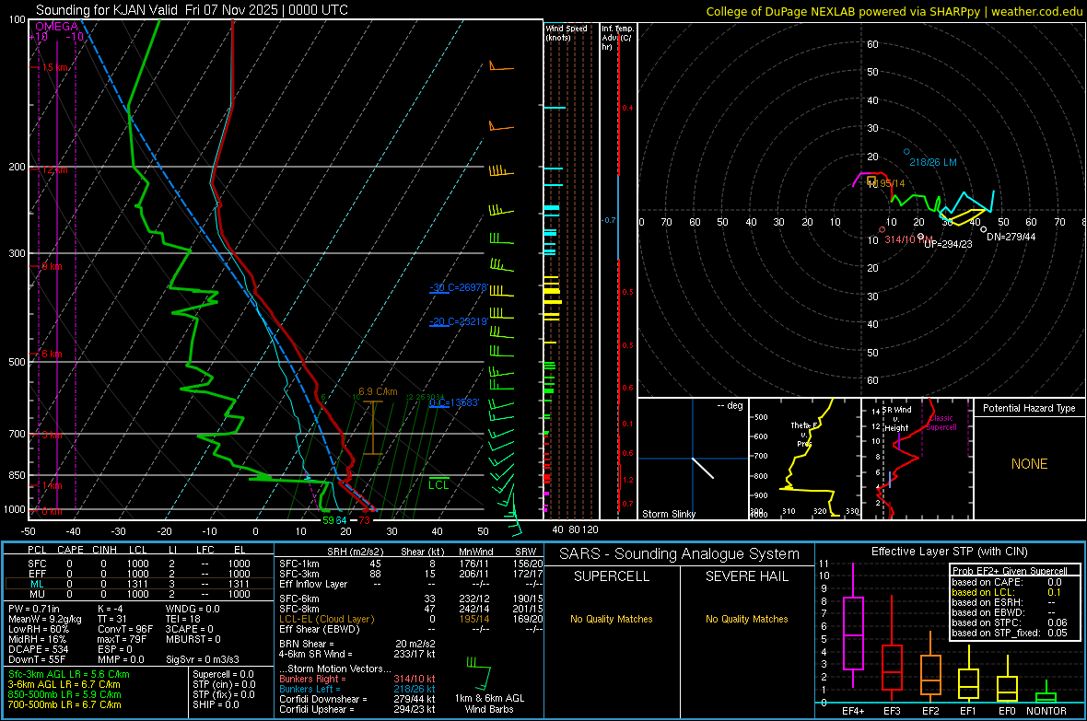Click the '-30 C=26978'' height label
1087x721 pixels.
pyautogui.click(x=458, y=287)
